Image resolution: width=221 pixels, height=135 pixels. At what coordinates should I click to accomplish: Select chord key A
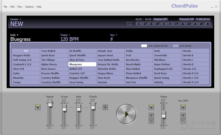(x=195, y=24)
